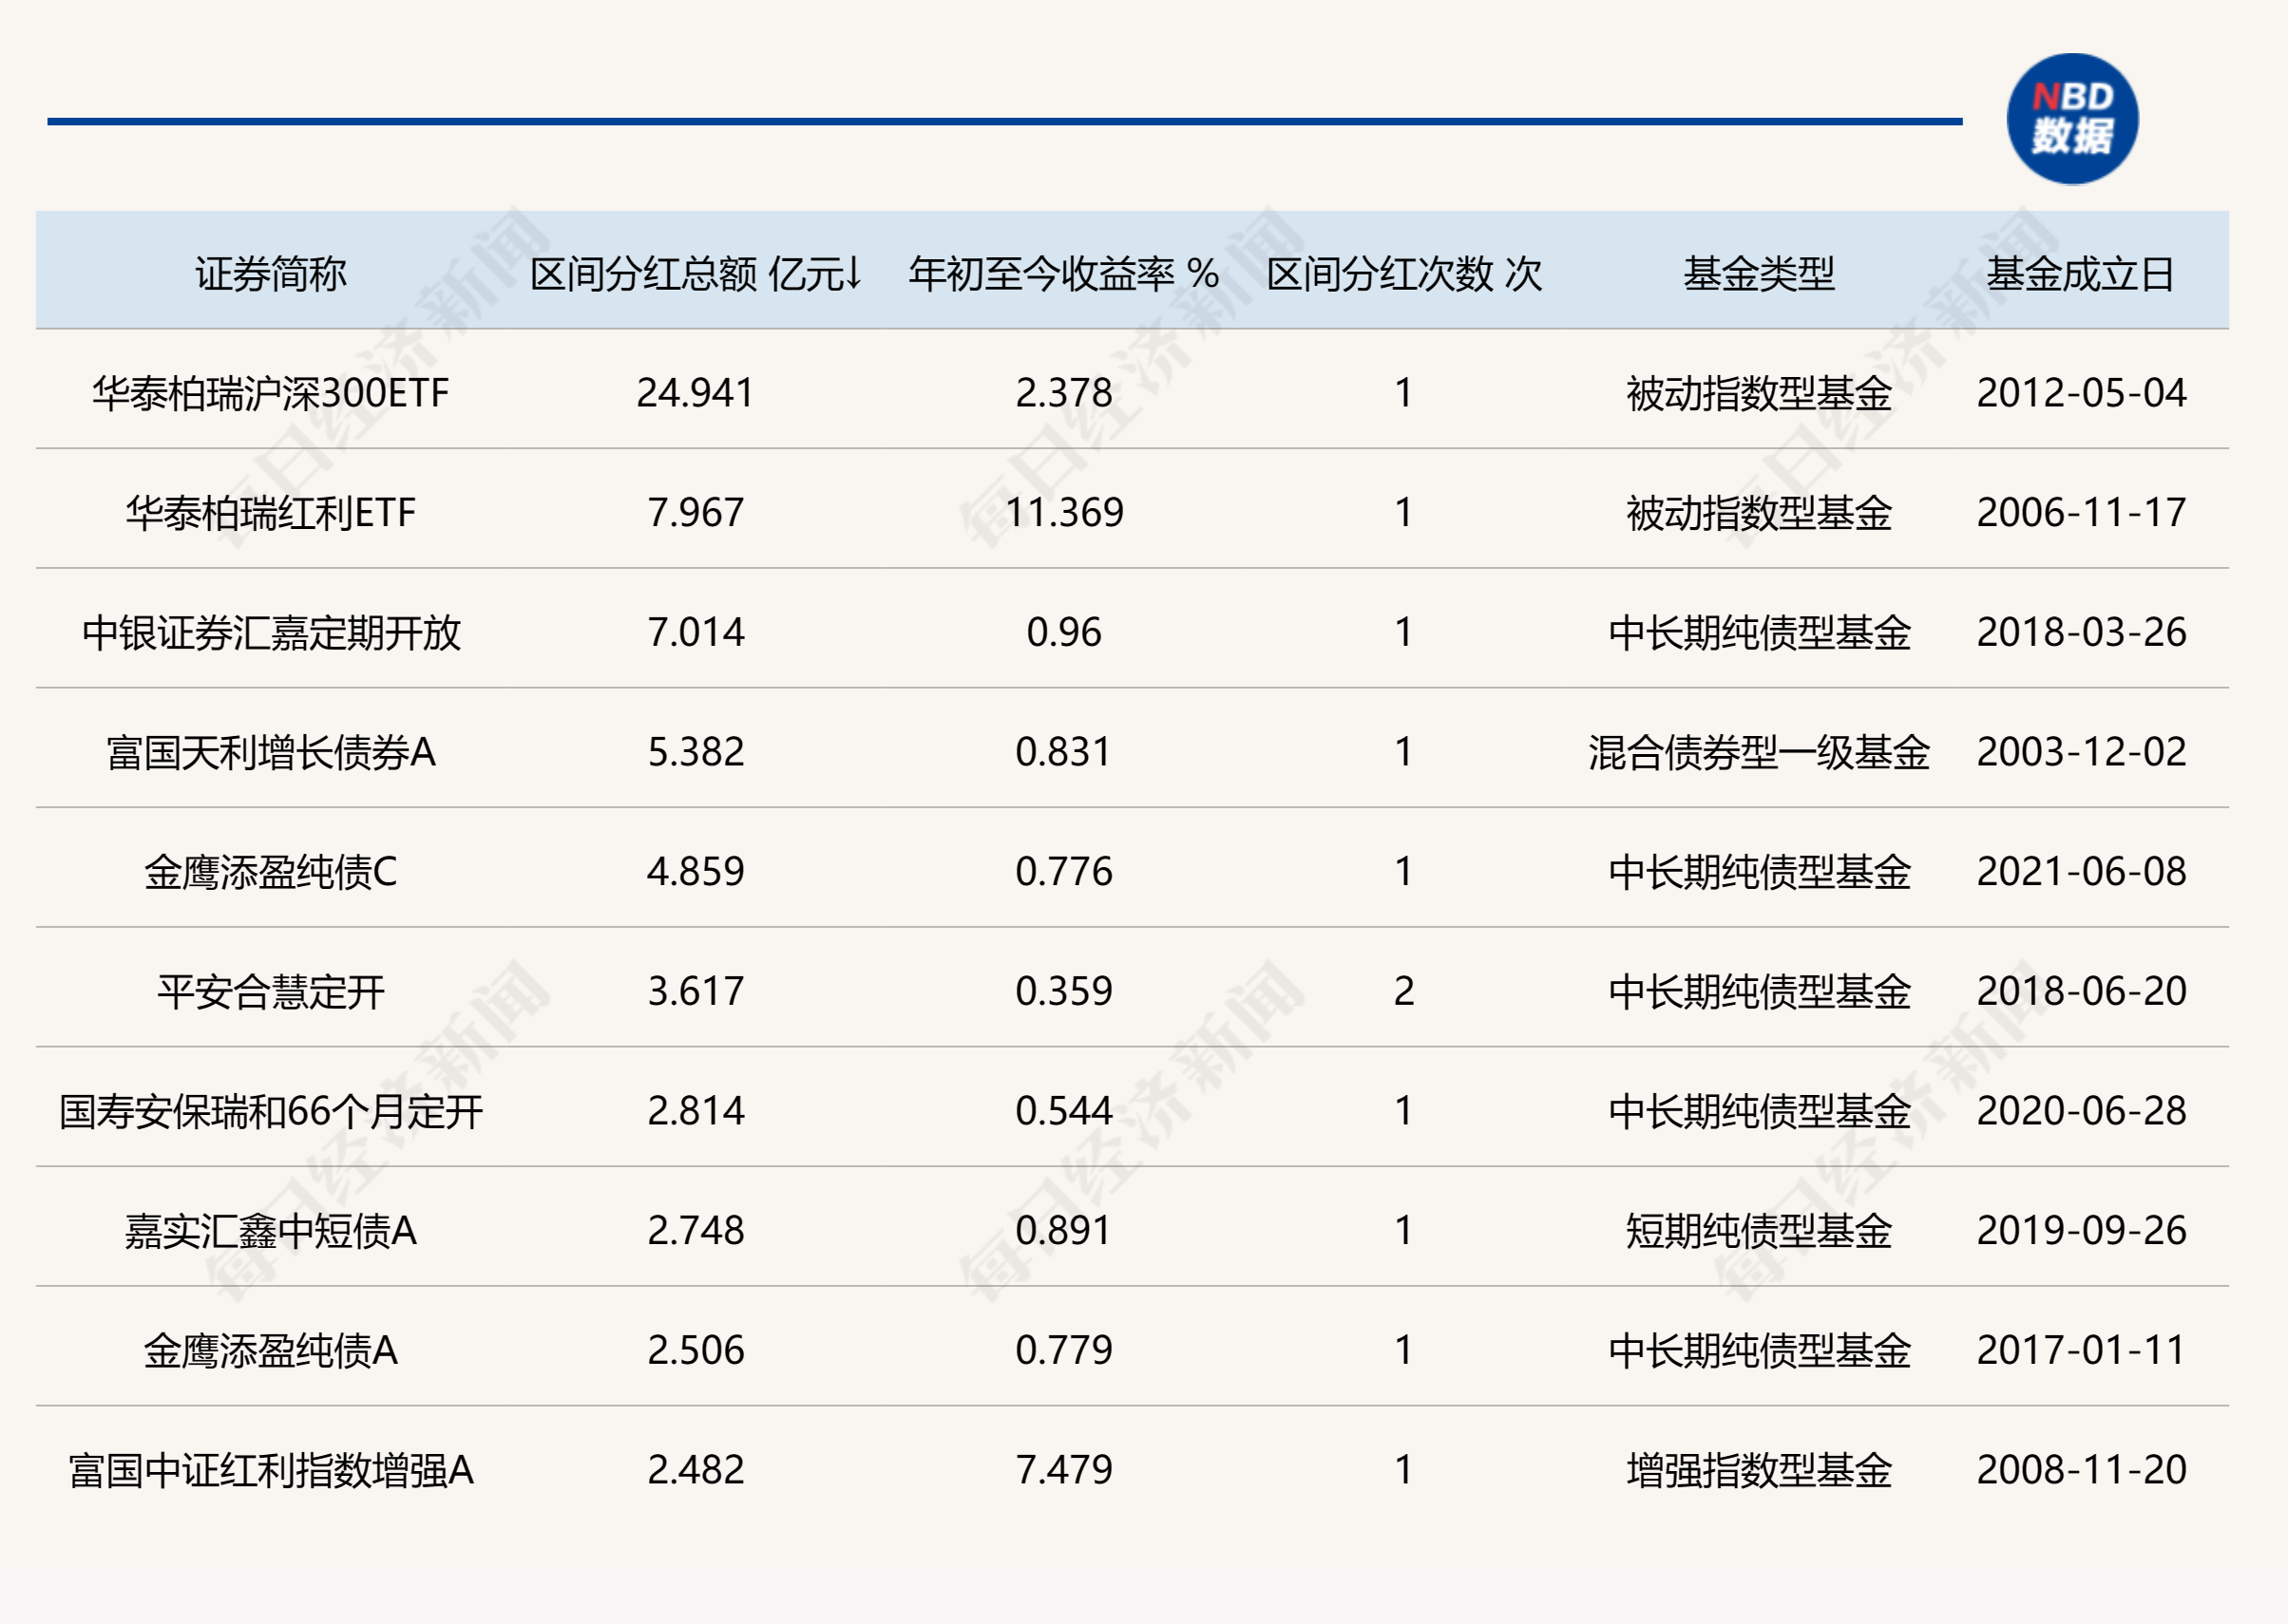2288x1624 pixels.
Task: Click the NBD数据 round logo
Action: click(x=2072, y=119)
